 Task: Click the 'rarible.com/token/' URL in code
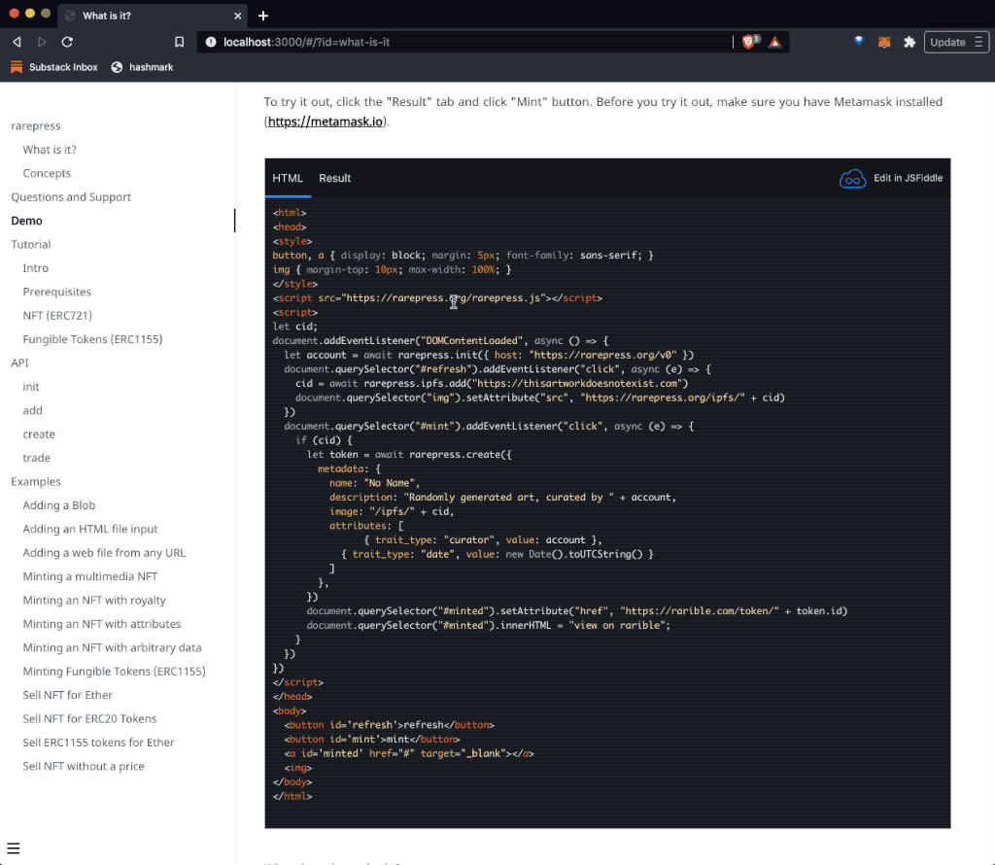click(700, 611)
